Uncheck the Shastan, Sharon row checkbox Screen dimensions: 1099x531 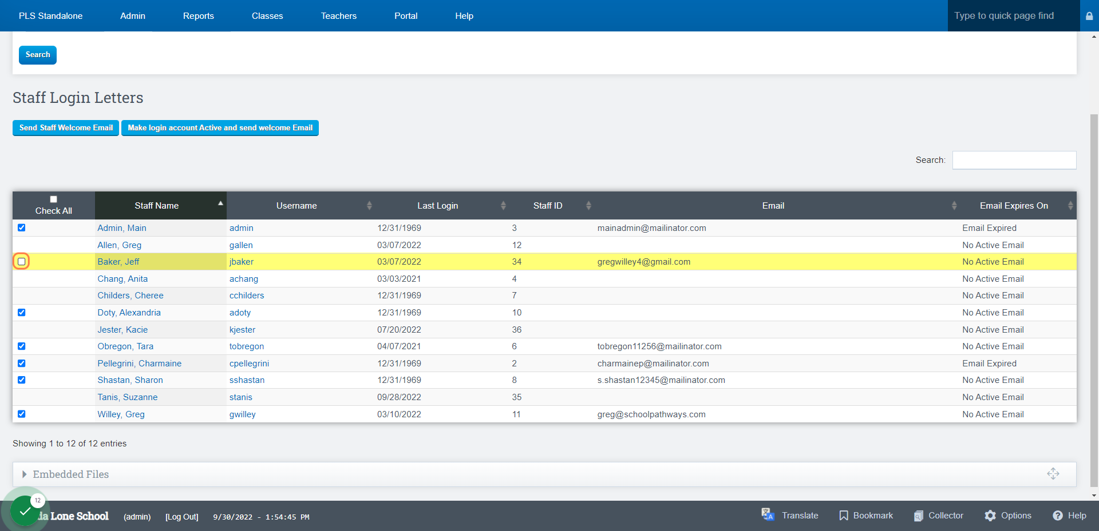click(22, 380)
